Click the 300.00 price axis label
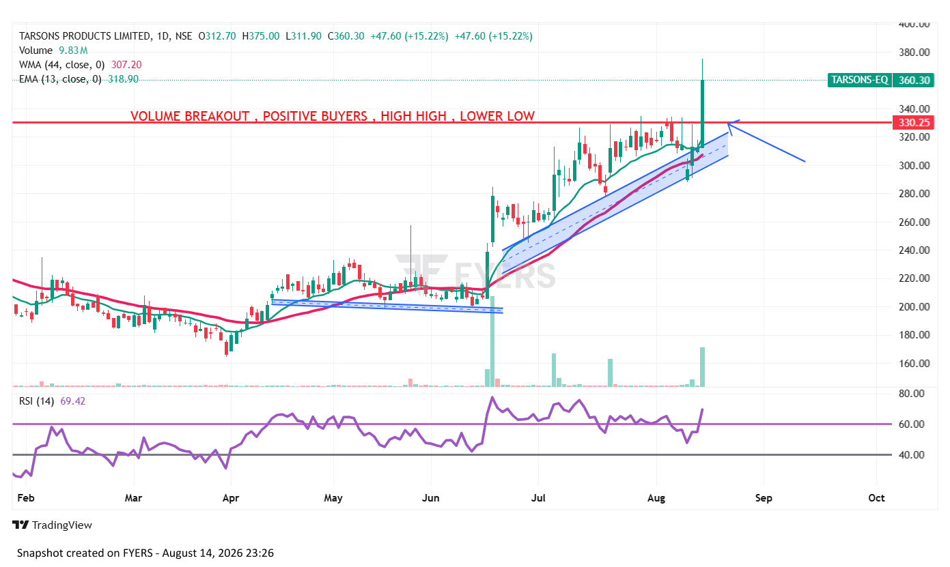950x567 pixels. [x=914, y=166]
